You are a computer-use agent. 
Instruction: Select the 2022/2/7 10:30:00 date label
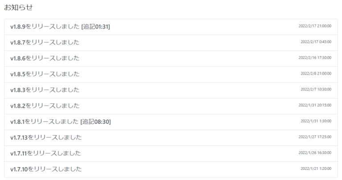coord(316,89)
